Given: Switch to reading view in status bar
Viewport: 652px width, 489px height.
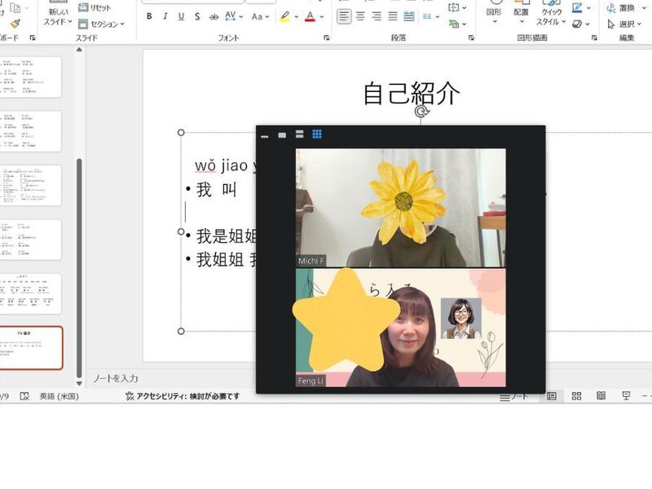Looking at the screenshot, I should coord(601,396).
